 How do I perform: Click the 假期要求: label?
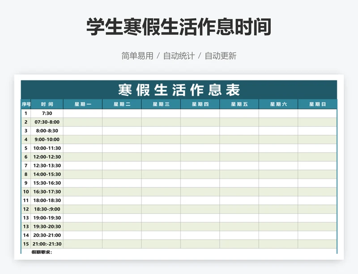pos(42,252)
